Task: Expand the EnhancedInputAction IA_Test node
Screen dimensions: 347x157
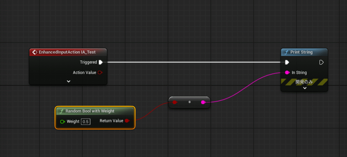Action: click(68, 81)
